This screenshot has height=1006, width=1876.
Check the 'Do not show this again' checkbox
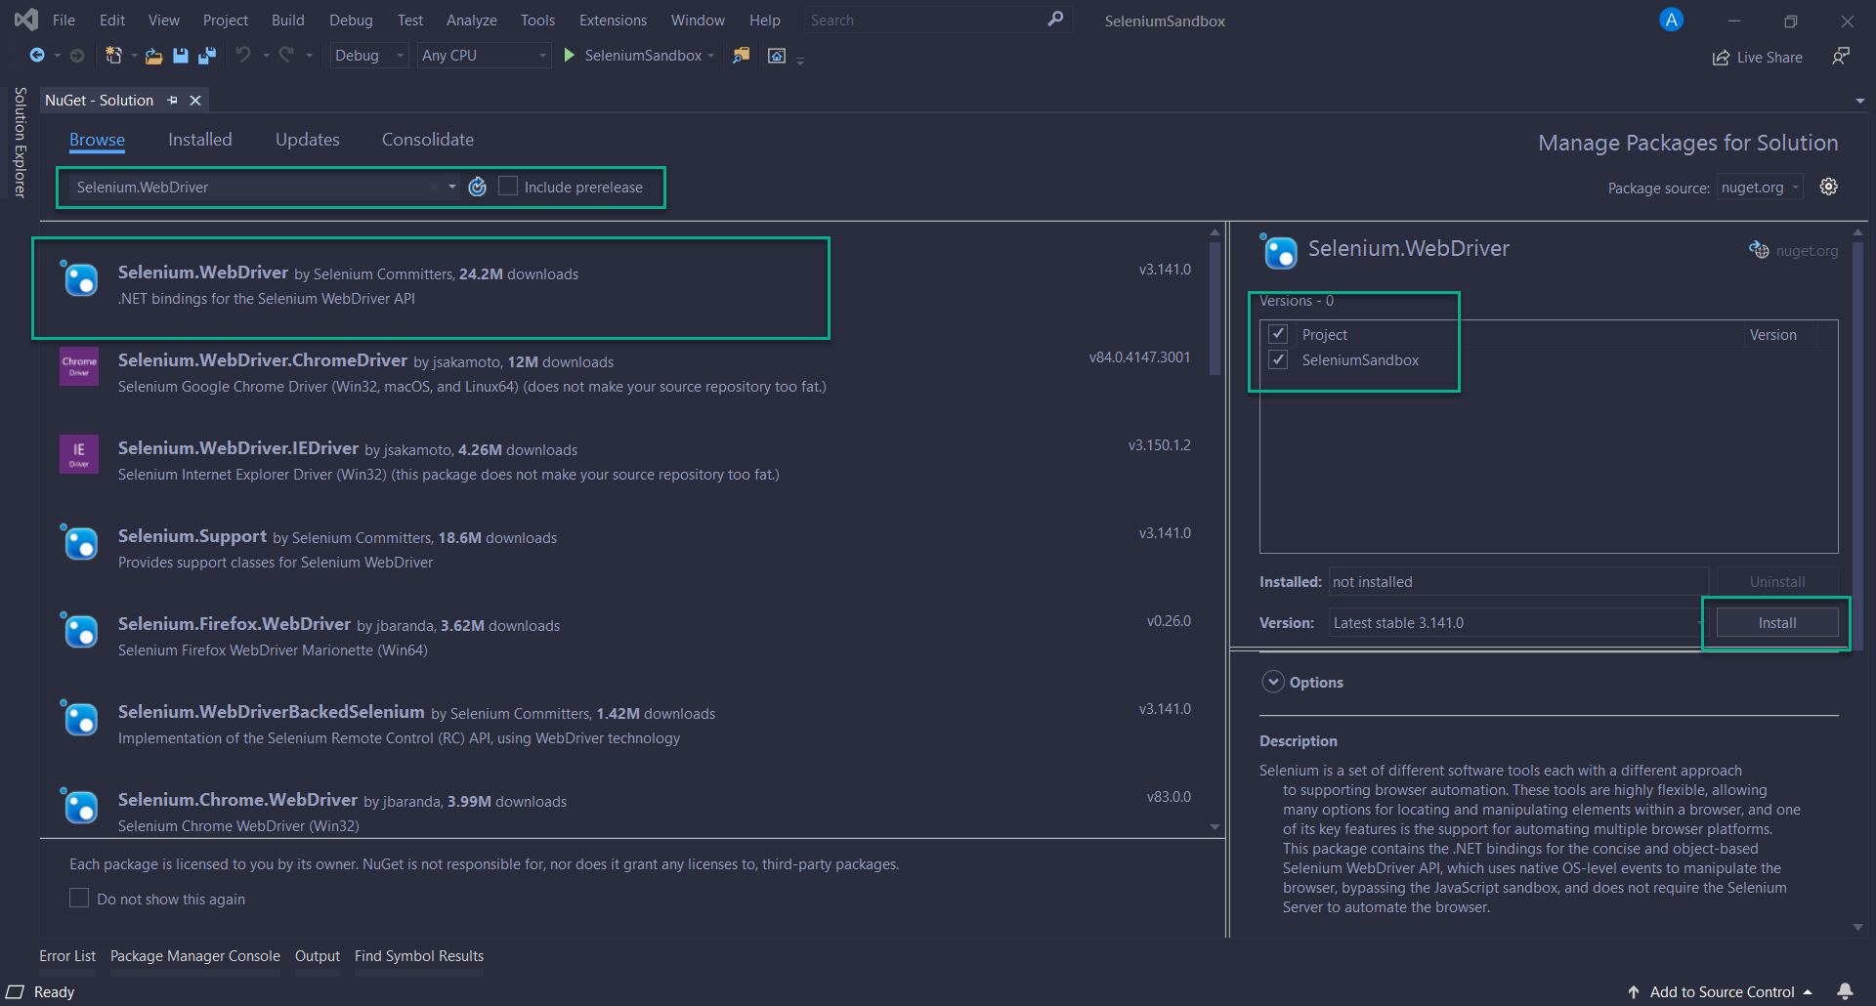(79, 898)
